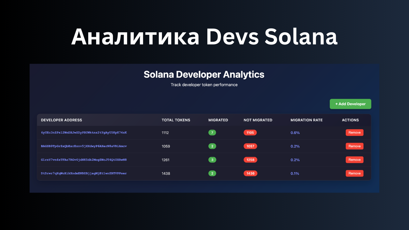
Task: Remove developer starting with 6yUEc3
Action: (354, 132)
